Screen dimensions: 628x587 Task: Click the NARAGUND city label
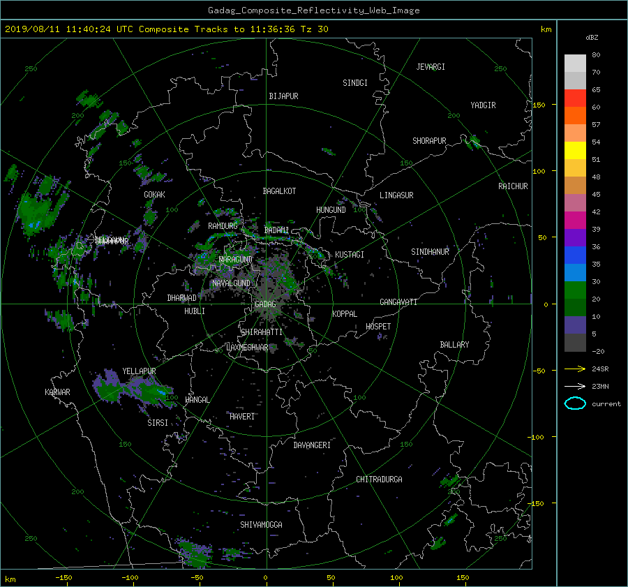(x=236, y=260)
